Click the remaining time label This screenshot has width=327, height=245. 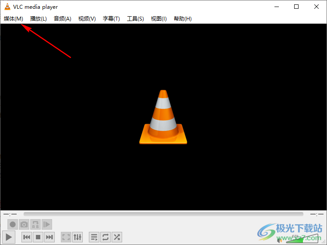point(317,214)
